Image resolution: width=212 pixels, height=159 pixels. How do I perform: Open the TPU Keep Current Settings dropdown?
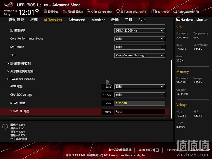pyautogui.click(x=139, y=56)
